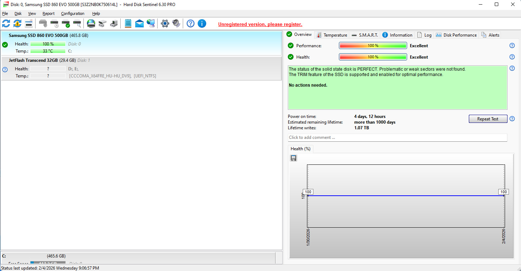Click green check icon on Samsung SSD entry
521x271 pixels.
coord(5,45)
